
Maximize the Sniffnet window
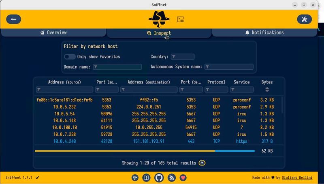(x=304, y=4)
